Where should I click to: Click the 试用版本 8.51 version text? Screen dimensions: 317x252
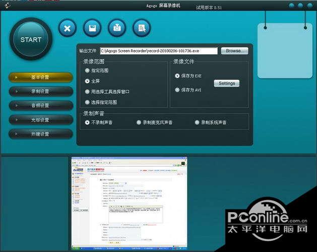click(x=209, y=8)
